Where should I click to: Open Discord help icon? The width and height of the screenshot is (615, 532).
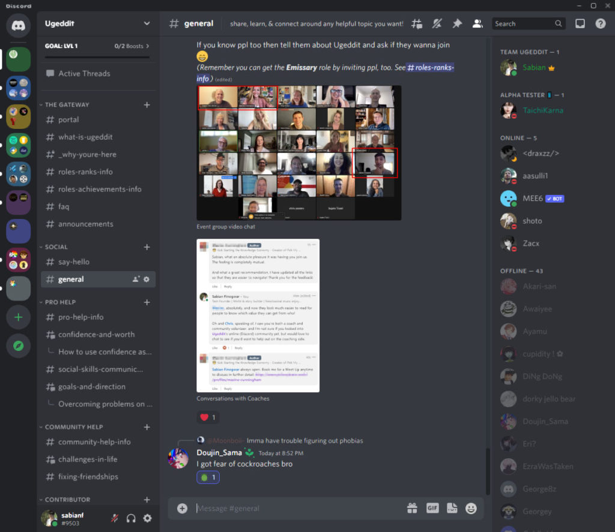pos(600,24)
